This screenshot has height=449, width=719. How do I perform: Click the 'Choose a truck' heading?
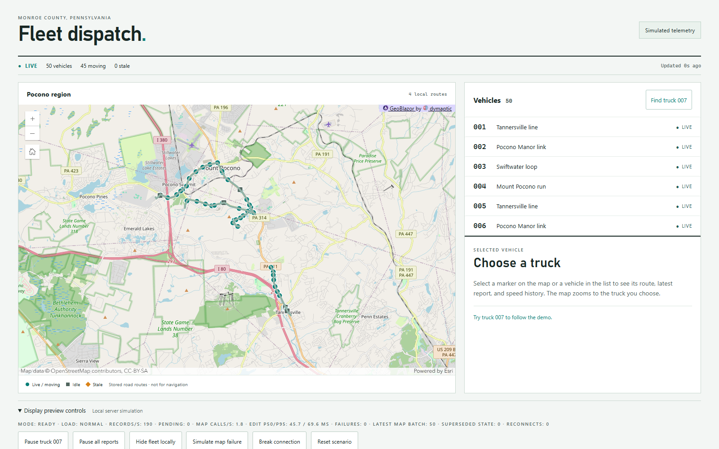517,263
